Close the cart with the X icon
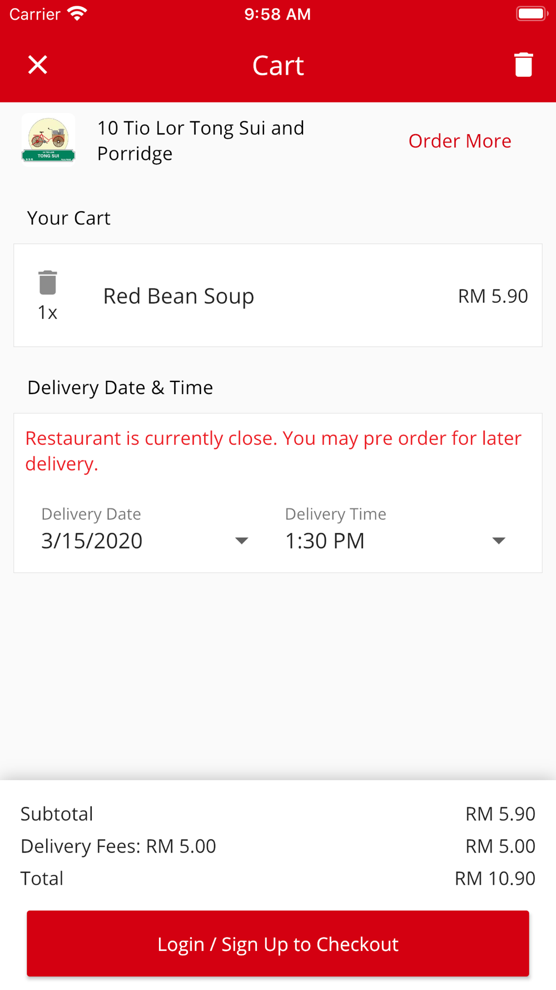The height and width of the screenshot is (990, 556). click(x=38, y=65)
